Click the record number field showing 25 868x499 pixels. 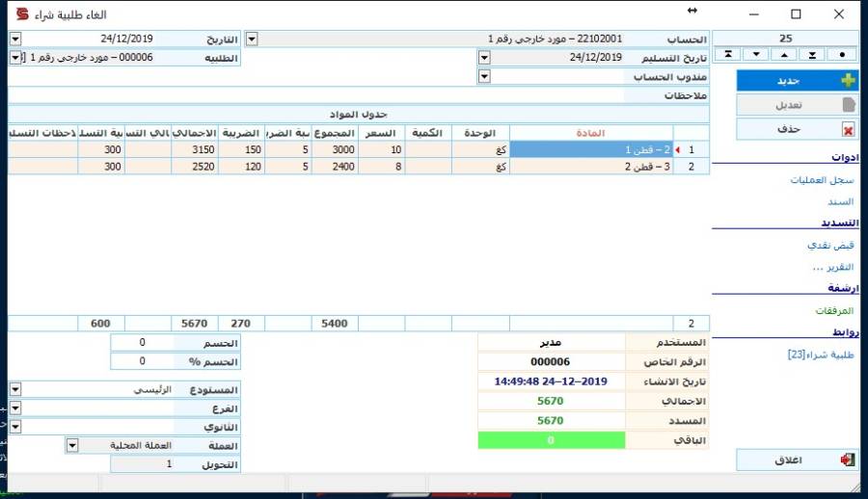point(785,39)
